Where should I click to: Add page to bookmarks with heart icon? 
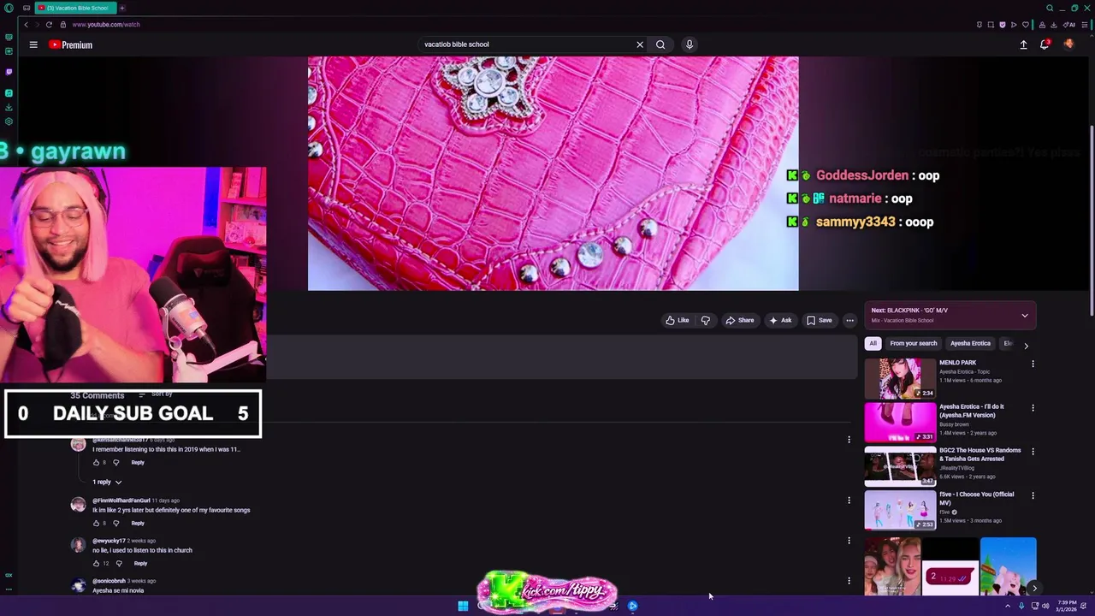[x=1025, y=24]
